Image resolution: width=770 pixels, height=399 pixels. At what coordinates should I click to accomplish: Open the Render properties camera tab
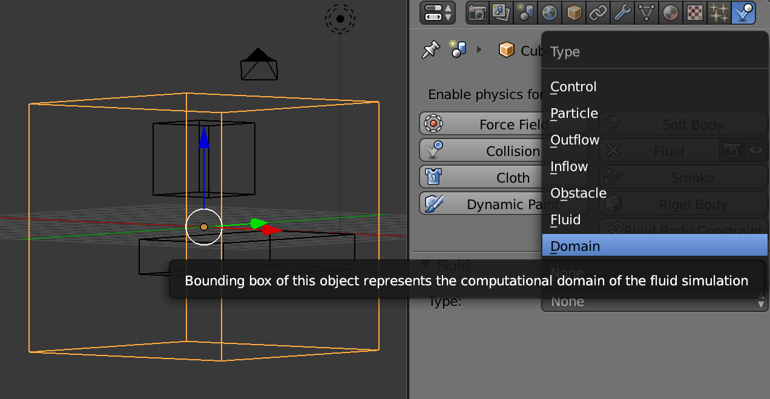pos(478,13)
